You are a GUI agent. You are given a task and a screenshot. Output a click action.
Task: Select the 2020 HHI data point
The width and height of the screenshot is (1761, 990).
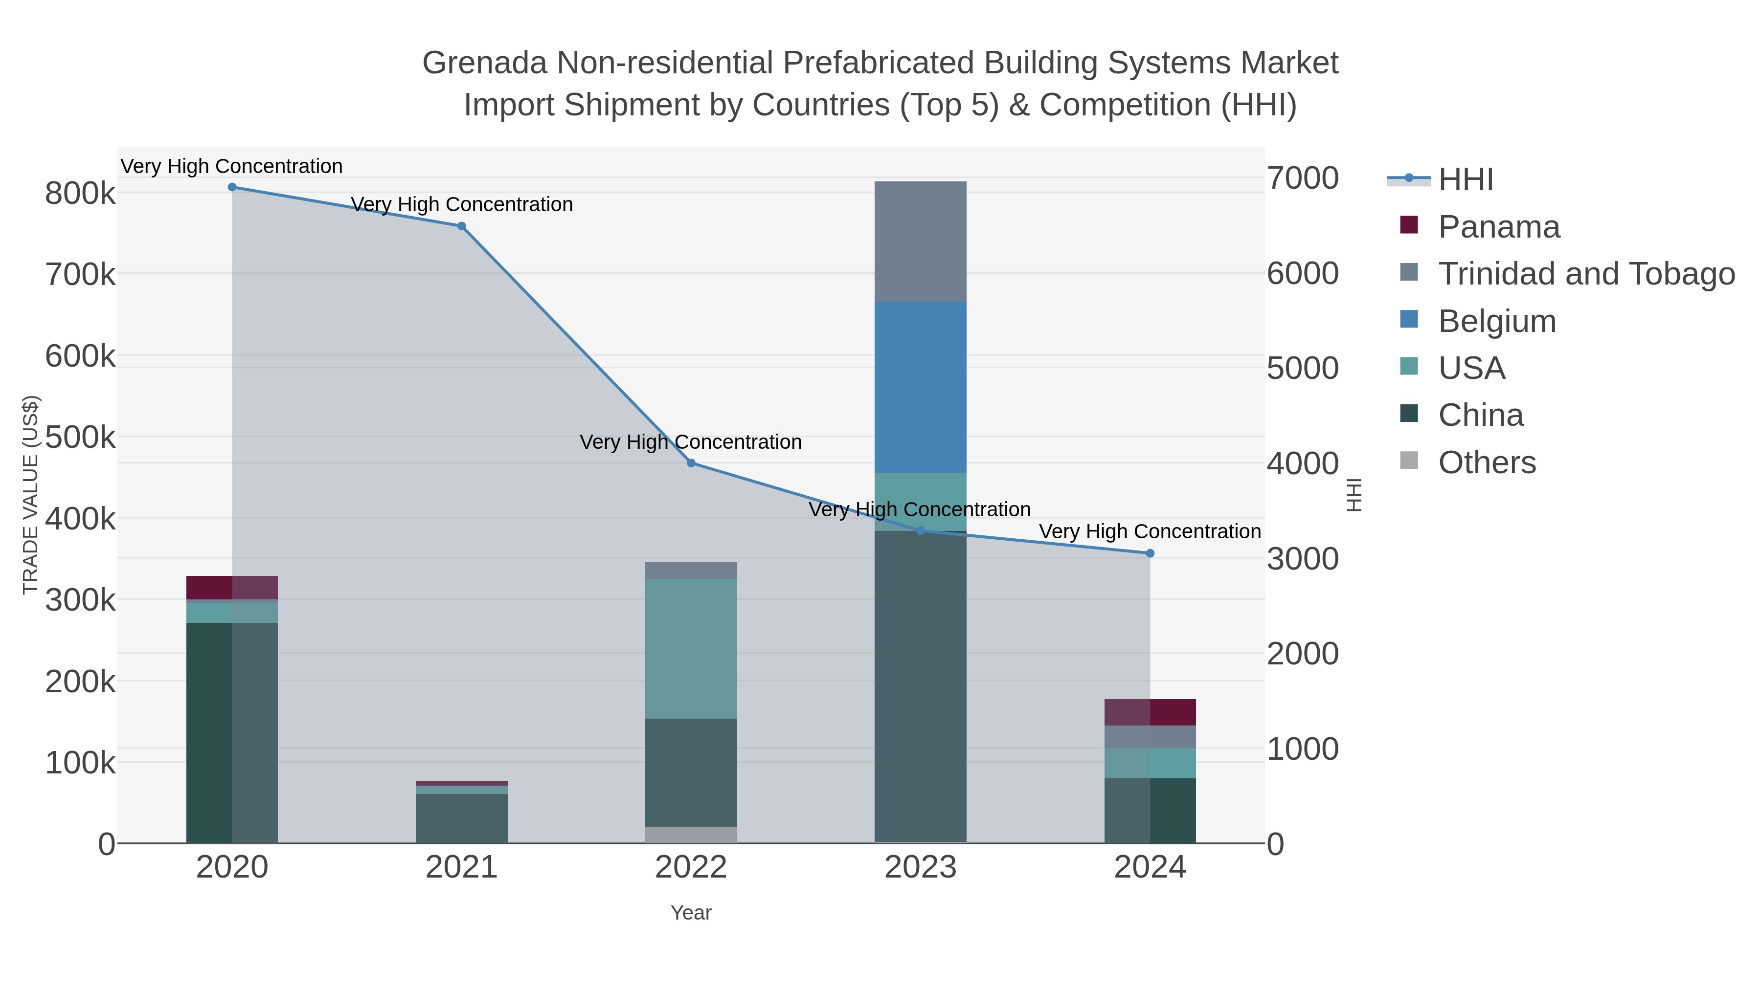coord(232,187)
